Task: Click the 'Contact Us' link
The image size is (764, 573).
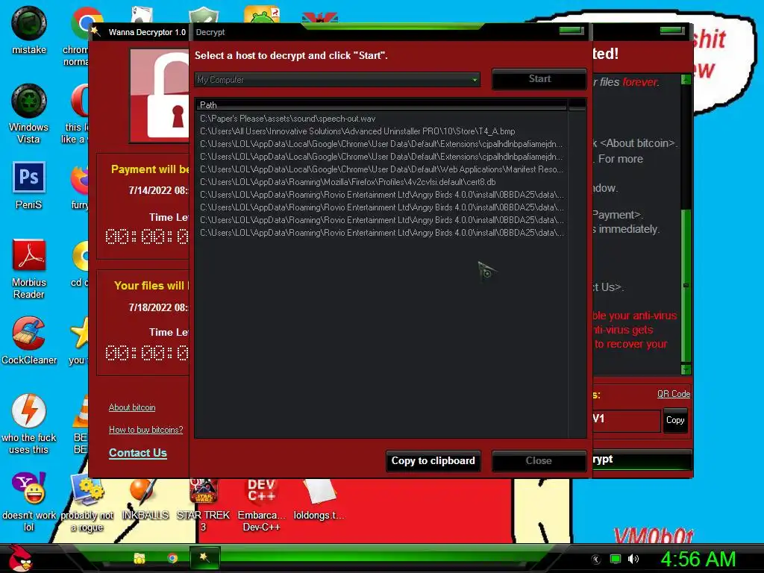Action: click(138, 453)
